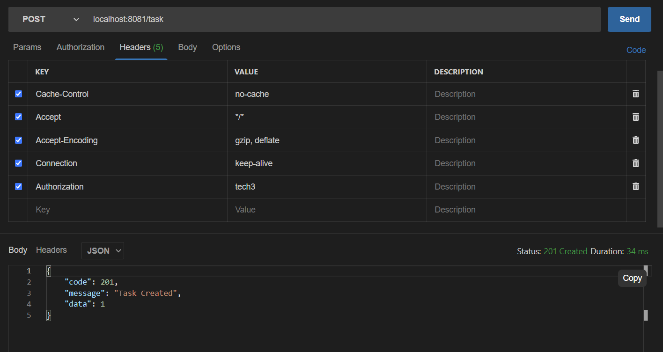Disable the Cache-Control header checkbox

(x=18, y=94)
